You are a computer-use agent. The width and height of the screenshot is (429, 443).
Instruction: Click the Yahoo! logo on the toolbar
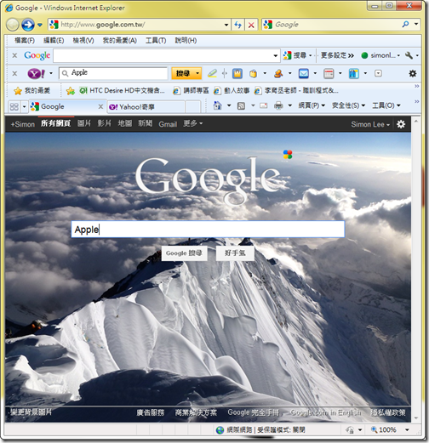tap(36, 74)
